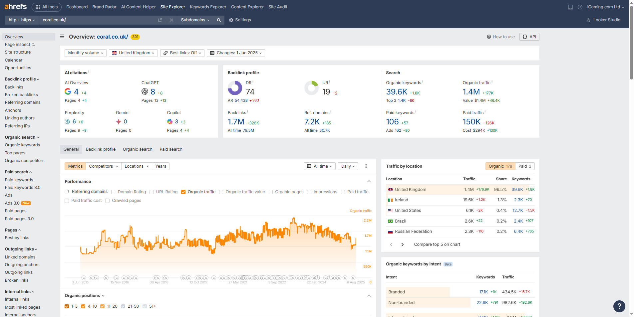Enable the Organic pages checkbox
The width and height of the screenshot is (634, 317).
point(271,192)
